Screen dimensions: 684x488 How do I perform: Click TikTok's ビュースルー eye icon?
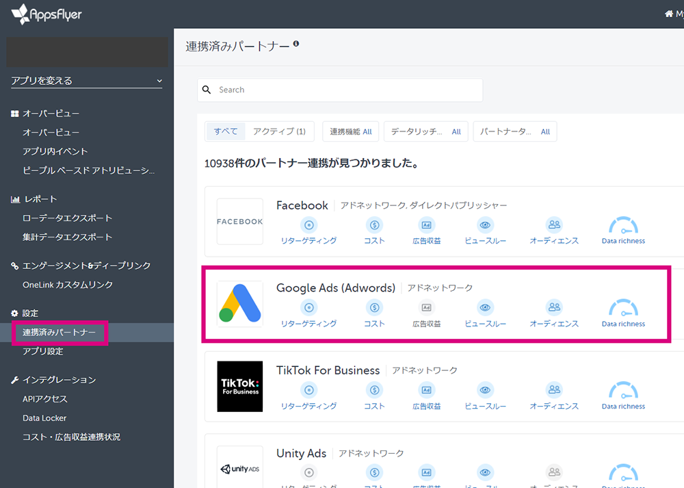485,390
